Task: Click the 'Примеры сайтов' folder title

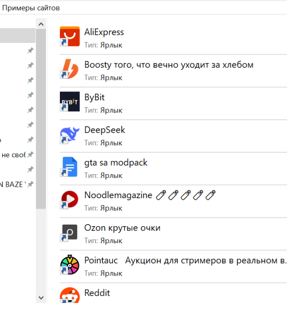Action: click(x=31, y=8)
